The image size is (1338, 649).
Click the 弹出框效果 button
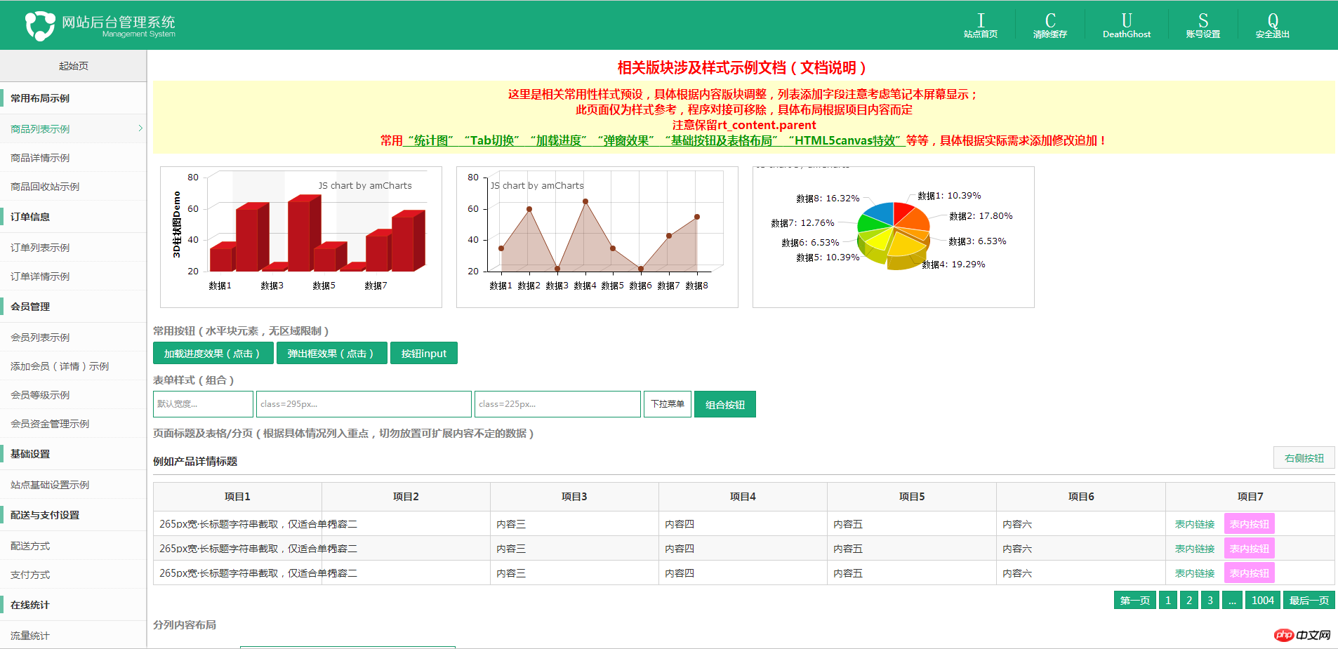331,354
